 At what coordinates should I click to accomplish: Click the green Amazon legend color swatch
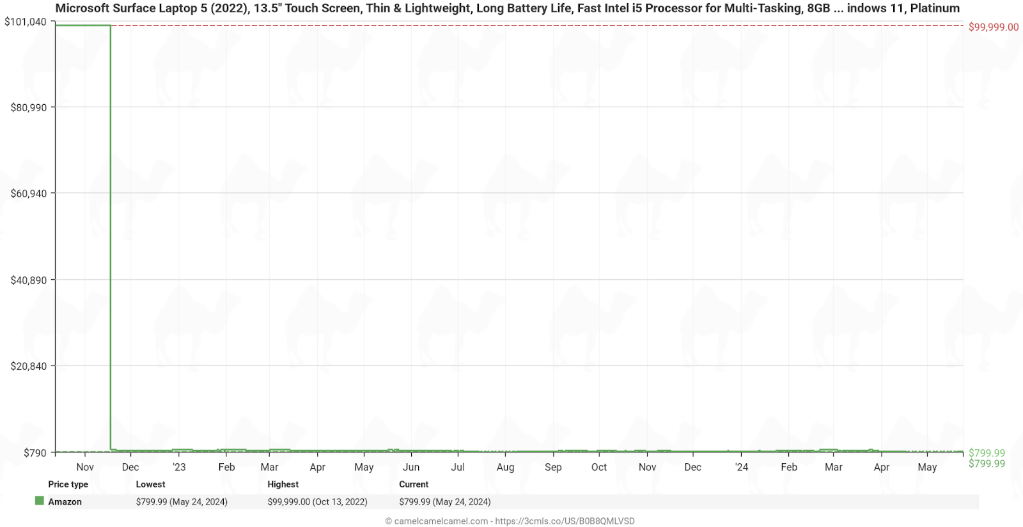pyautogui.click(x=40, y=501)
